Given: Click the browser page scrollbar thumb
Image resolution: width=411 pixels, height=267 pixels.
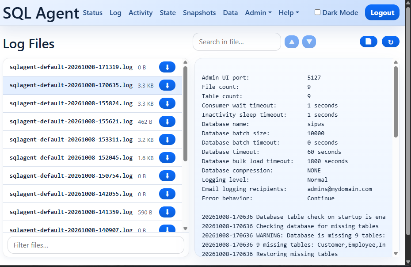Looking at the screenshot, I should point(408,121).
